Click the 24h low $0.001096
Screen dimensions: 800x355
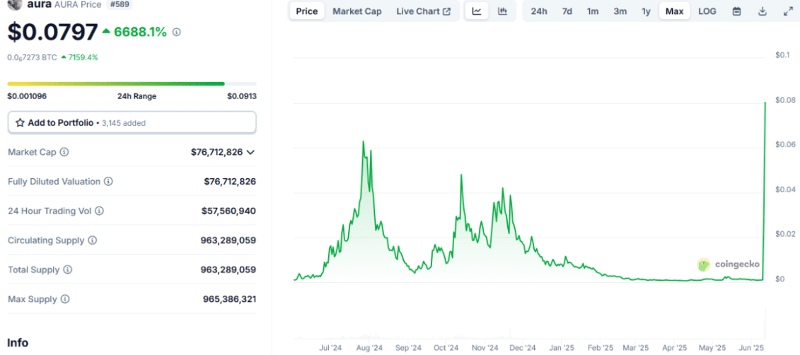(x=27, y=96)
